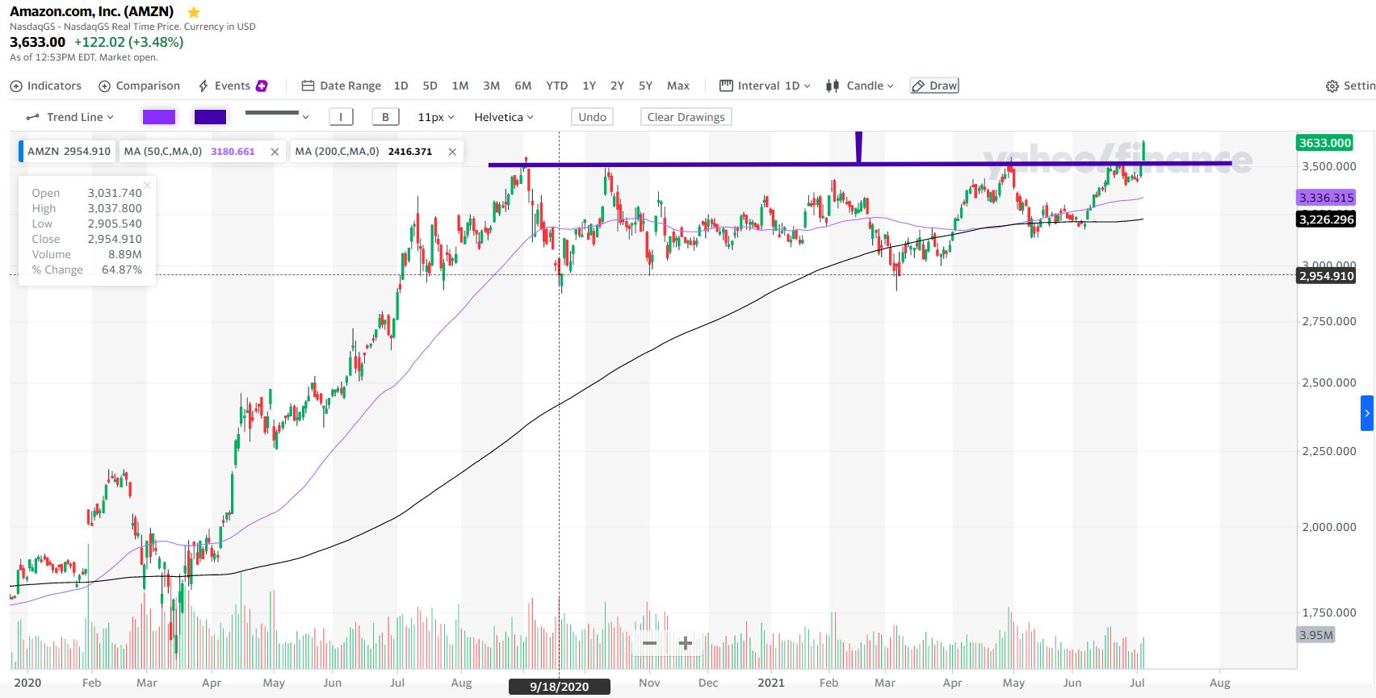Viewport: 1376px width, 698px height.
Task: Pick the light purple fill color swatch
Action: point(159,117)
